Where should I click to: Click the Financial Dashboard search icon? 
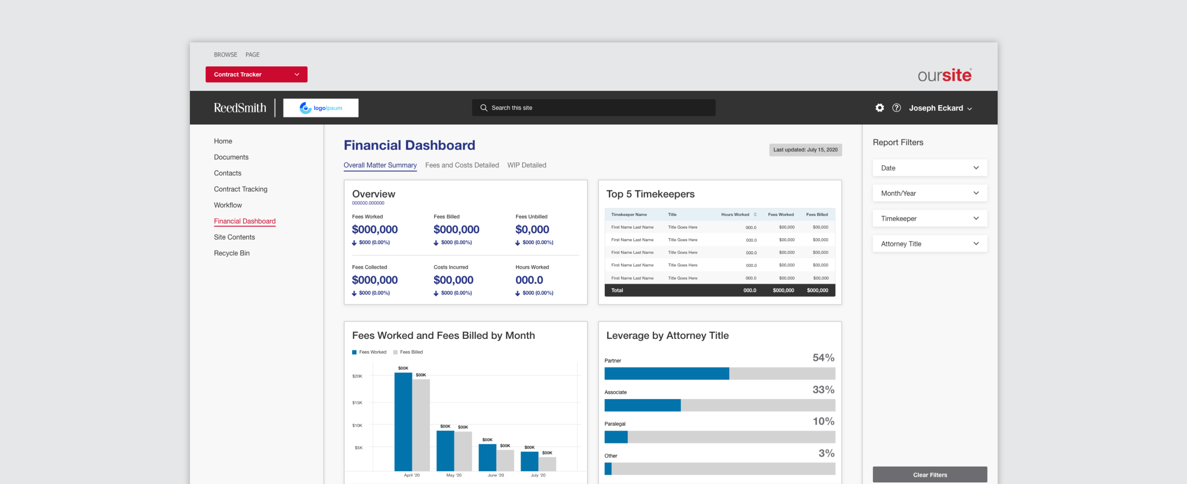(483, 107)
